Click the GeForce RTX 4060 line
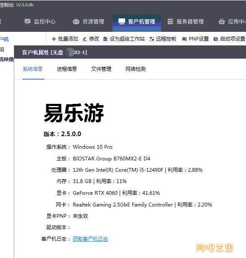This screenshot has width=246, height=258. tap(116, 193)
